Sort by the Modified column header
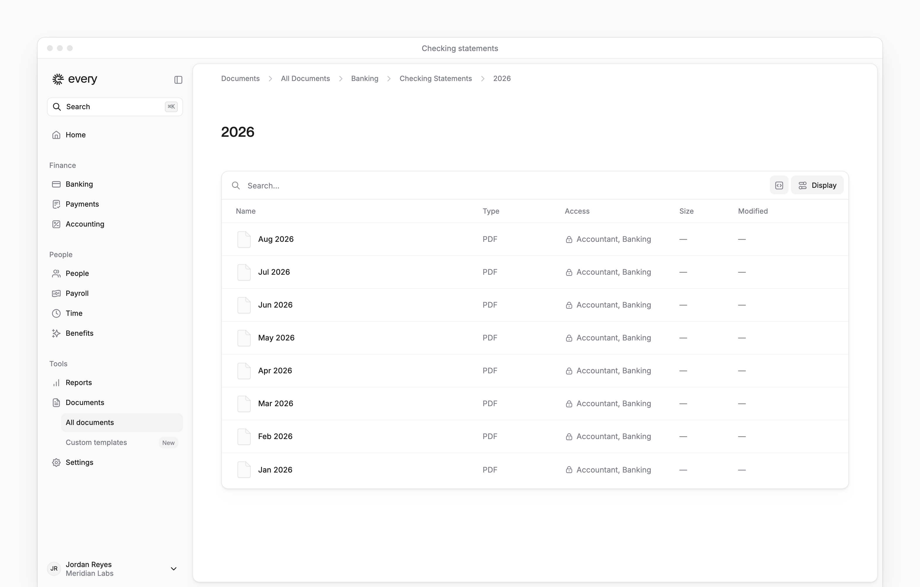Screen dimensions: 920x587 [753, 211]
